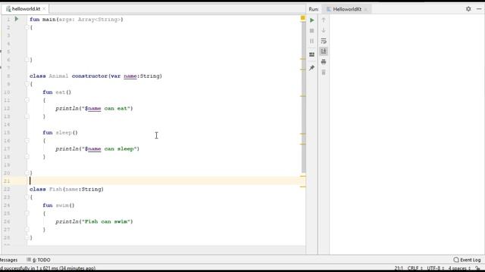Open Run panel settings gear
The image size is (485, 272).
468,9
